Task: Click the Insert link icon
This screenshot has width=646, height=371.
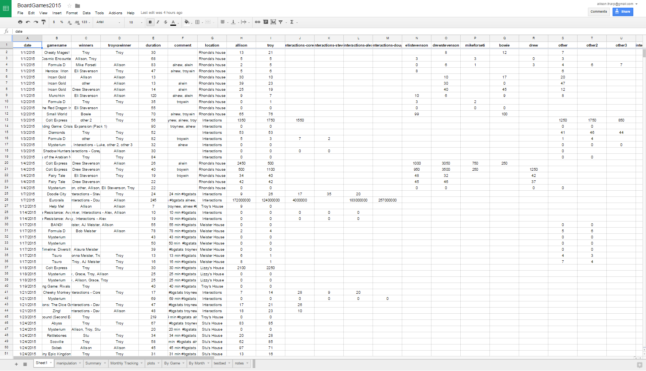Action: [258, 22]
